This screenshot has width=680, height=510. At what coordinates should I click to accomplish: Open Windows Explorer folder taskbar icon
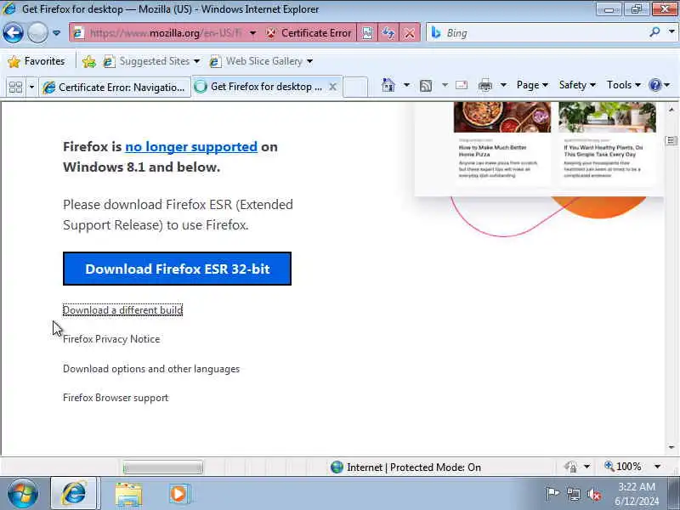tap(128, 495)
